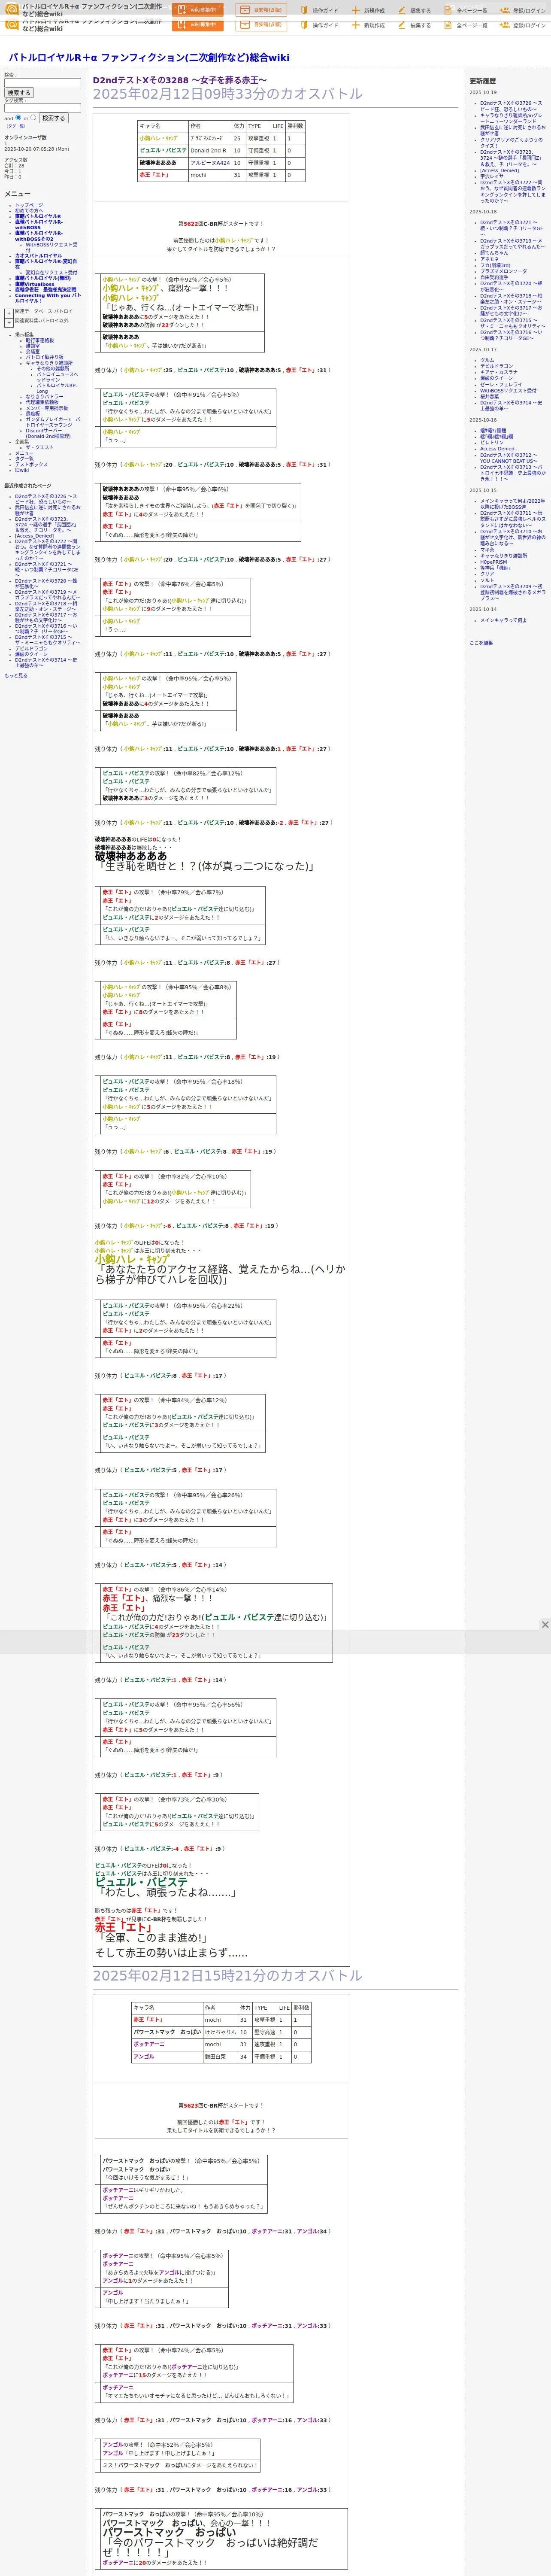Open 会議室 bulletin board link
This screenshot has width=551, height=2576.
tap(33, 352)
